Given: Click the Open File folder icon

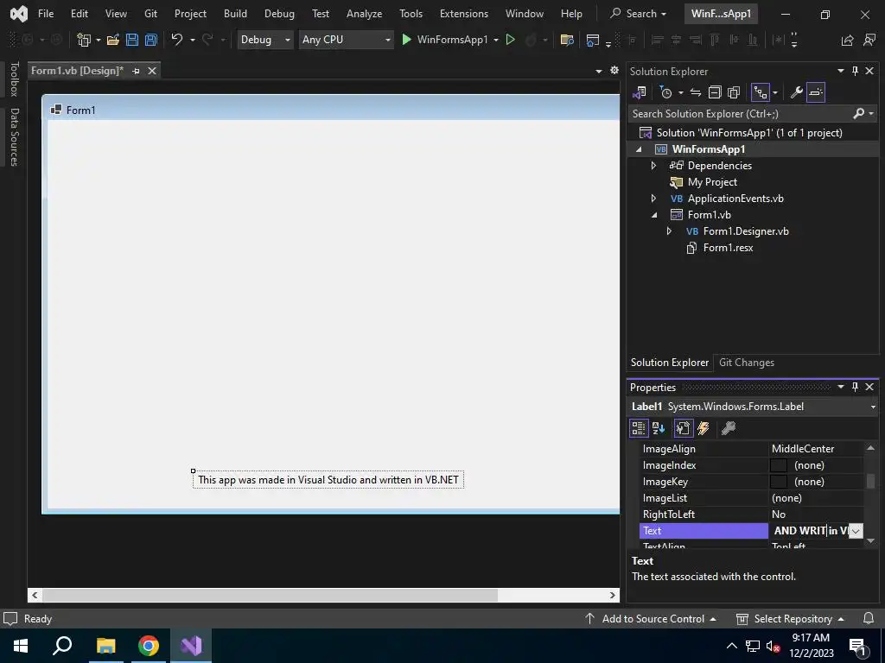Looking at the screenshot, I should pyautogui.click(x=113, y=40).
